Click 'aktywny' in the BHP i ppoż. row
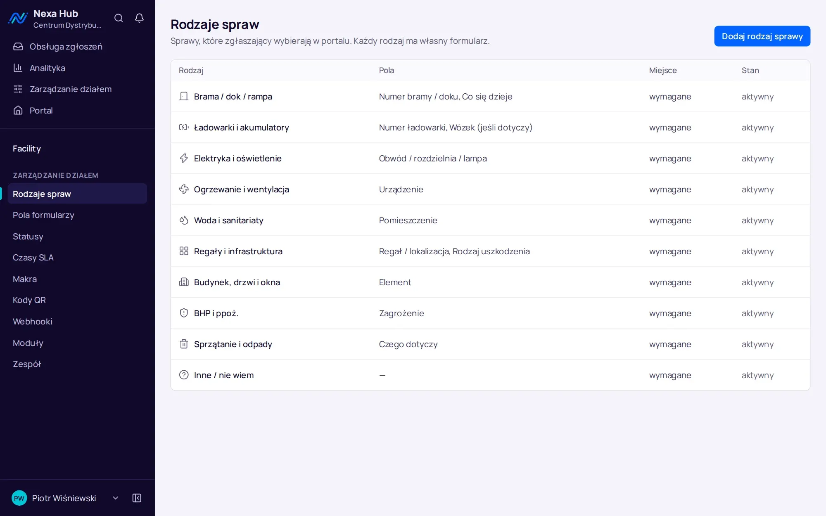Screen dimensions: 826x516 pos(757,313)
